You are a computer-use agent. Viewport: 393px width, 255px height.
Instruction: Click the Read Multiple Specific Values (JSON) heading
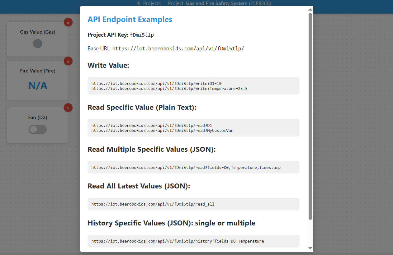coord(152,149)
